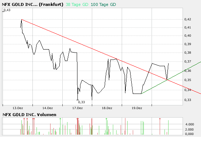Click the 0,36 price axis label

(188, 71)
